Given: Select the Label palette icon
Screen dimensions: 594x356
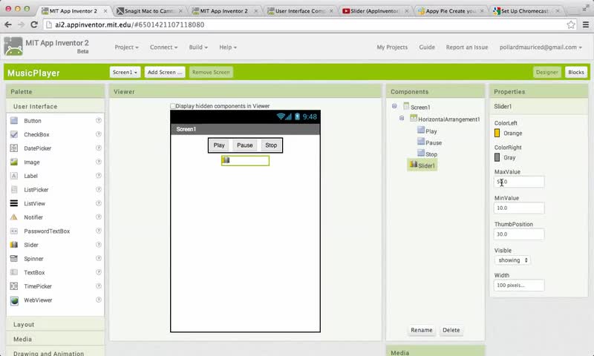Looking at the screenshot, I should (x=14, y=176).
